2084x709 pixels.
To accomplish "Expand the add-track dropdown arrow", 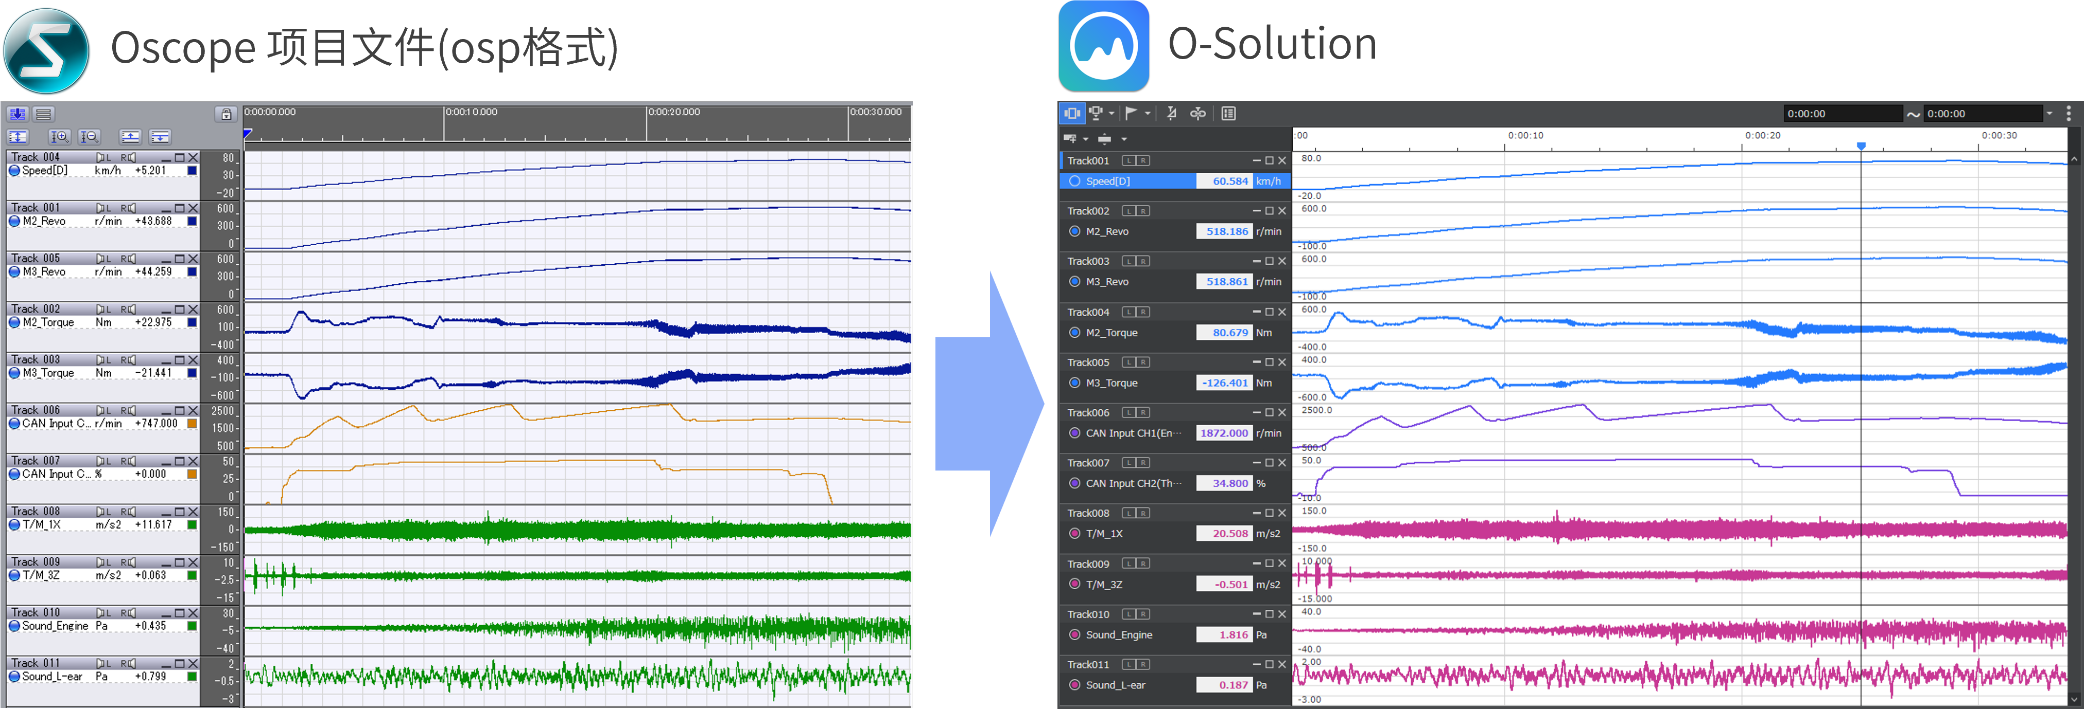I will [1086, 139].
